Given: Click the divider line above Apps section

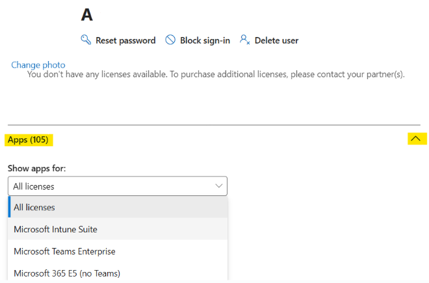Looking at the screenshot, I should coord(214,125).
